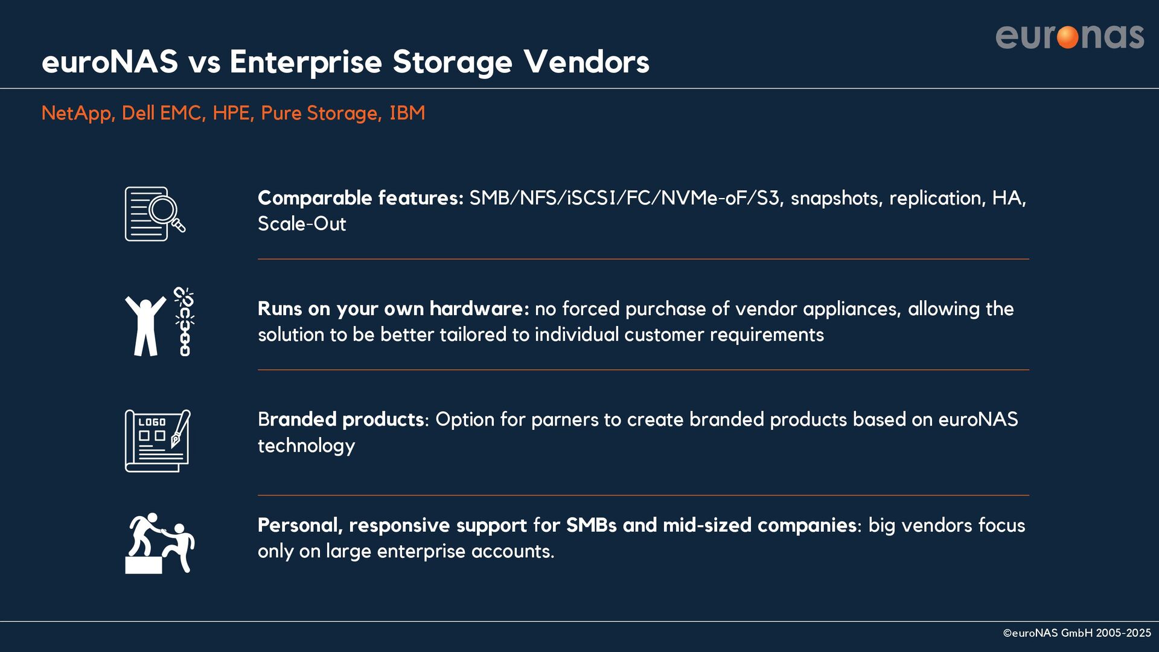
Task: Click the white step block under climbers
Action: tap(144, 565)
